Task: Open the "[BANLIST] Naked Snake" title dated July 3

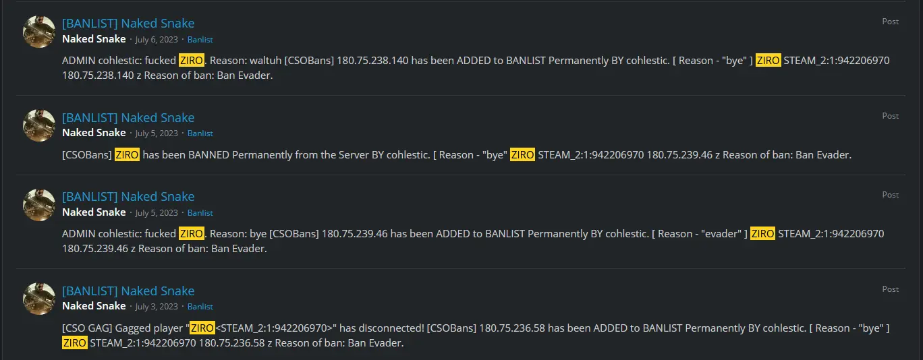Action: (128, 291)
